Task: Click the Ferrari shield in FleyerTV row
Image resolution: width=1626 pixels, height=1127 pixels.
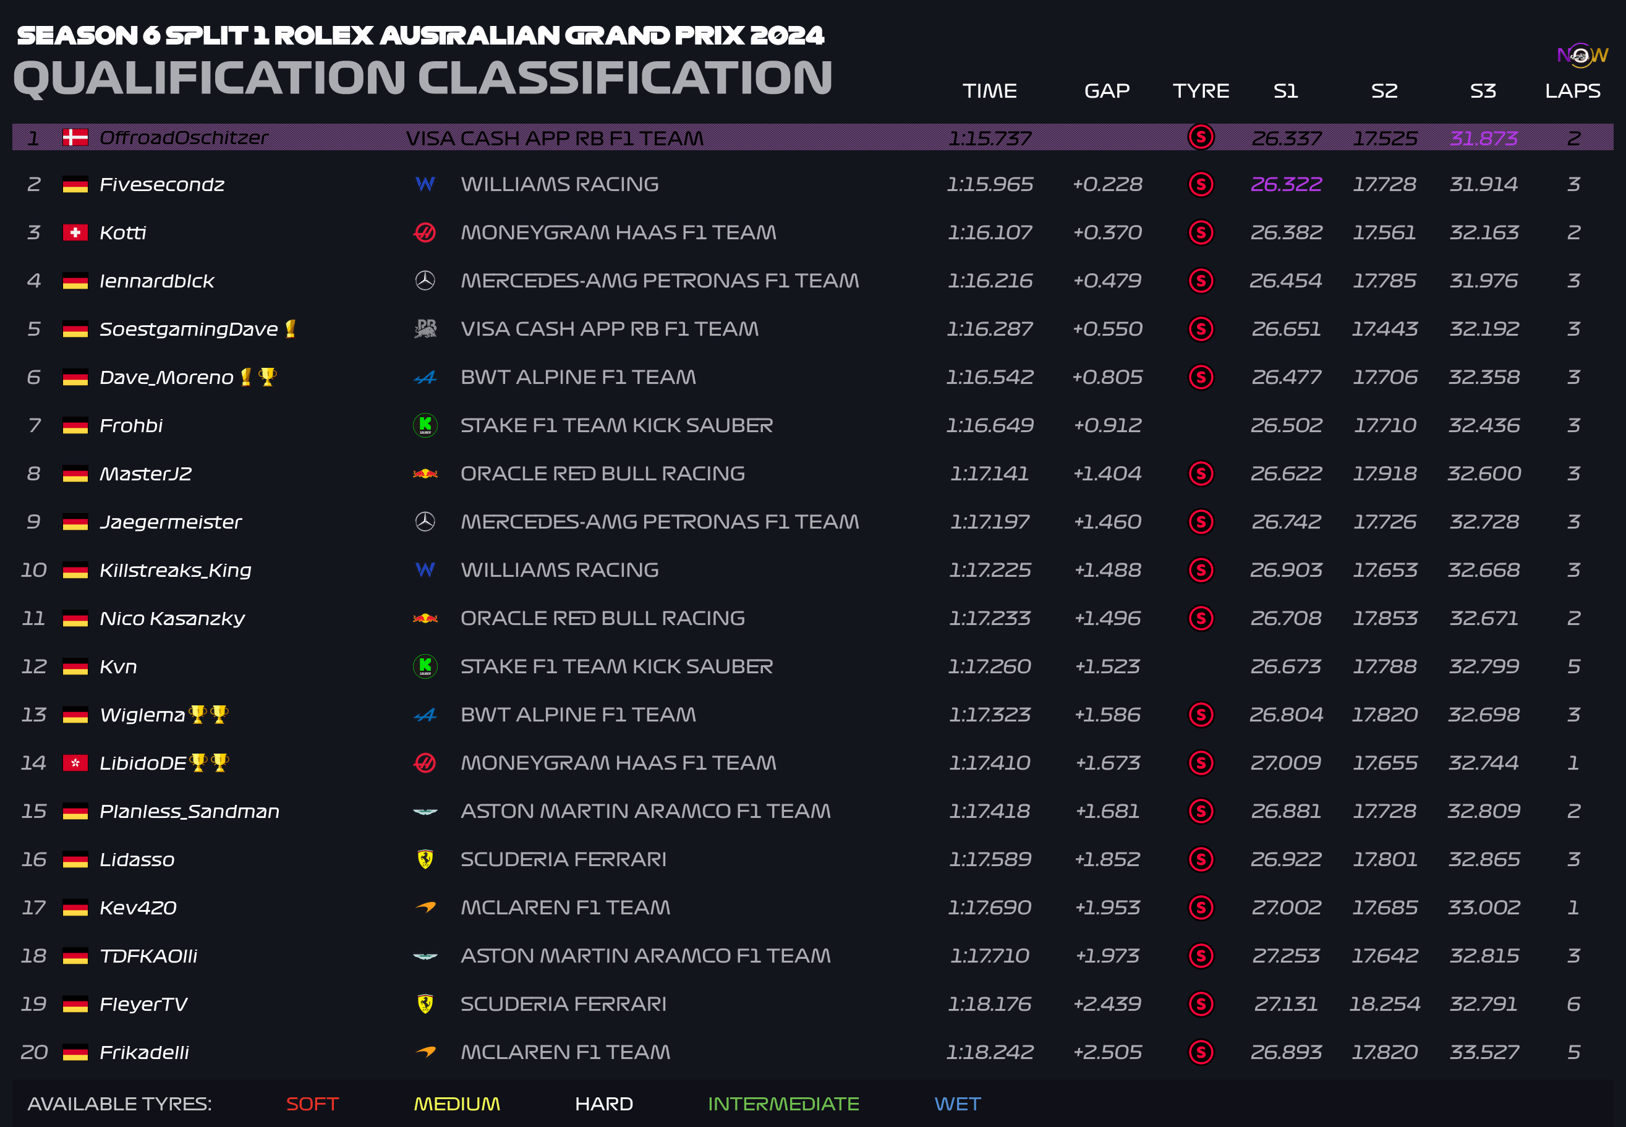Action: (x=425, y=1004)
